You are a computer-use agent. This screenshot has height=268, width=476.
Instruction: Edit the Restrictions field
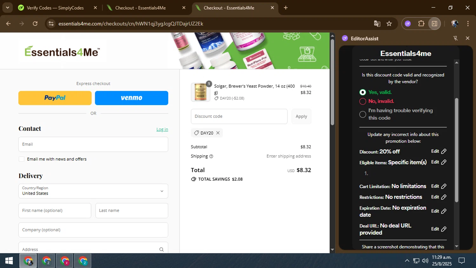click(x=439, y=197)
